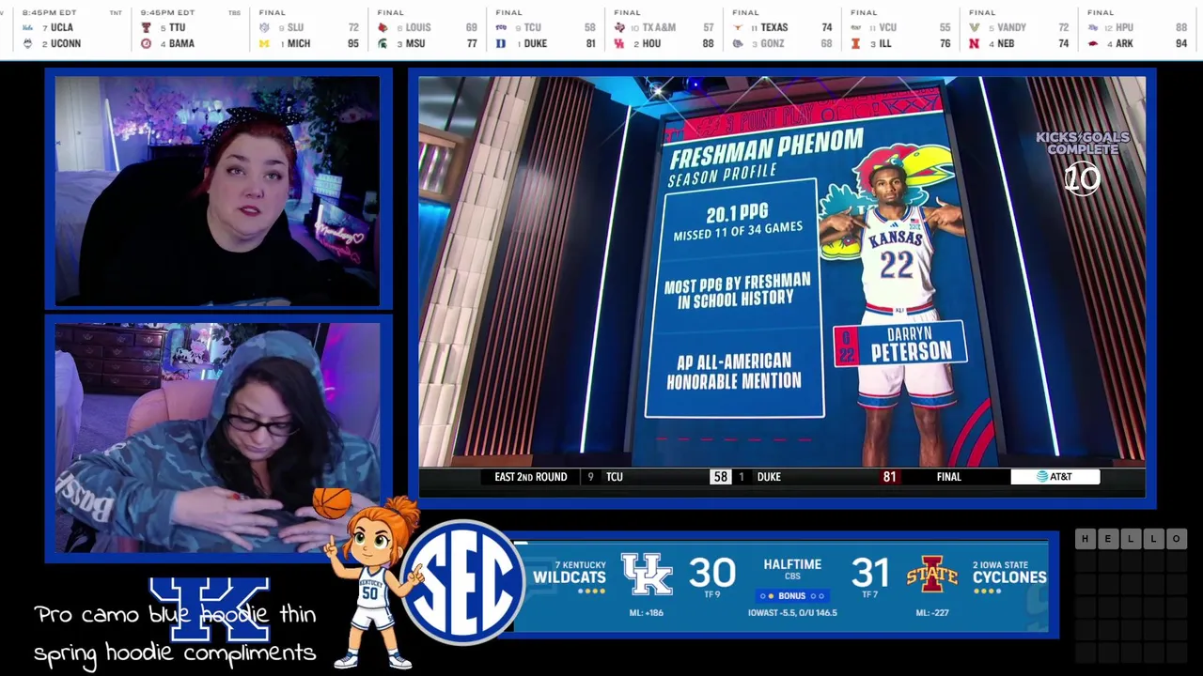
Task: Click 'DARRYN PETERSON' name plate
Action: click(900, 344)
